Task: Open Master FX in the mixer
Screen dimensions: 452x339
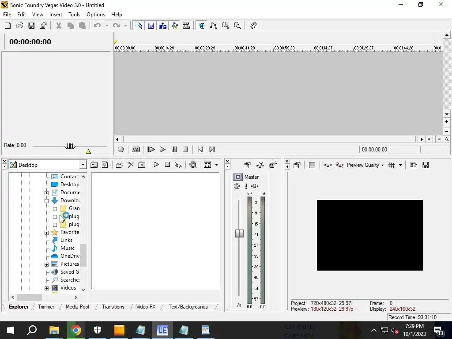Action: [x=255, y=186]
